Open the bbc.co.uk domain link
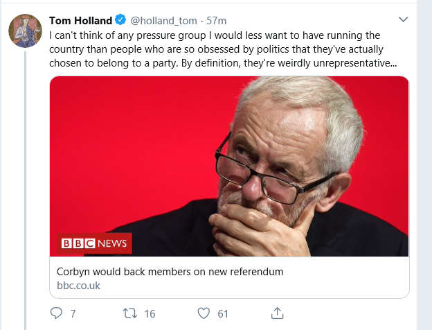Screen dimensions: 432x330 point(80,286)
